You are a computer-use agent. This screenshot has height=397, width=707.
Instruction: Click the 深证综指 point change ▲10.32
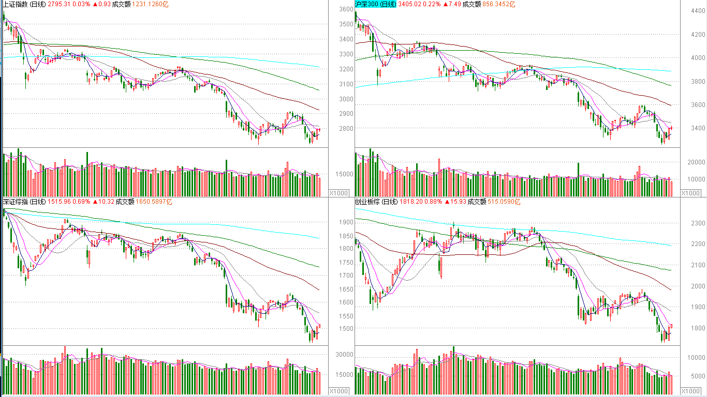[102, 202]
